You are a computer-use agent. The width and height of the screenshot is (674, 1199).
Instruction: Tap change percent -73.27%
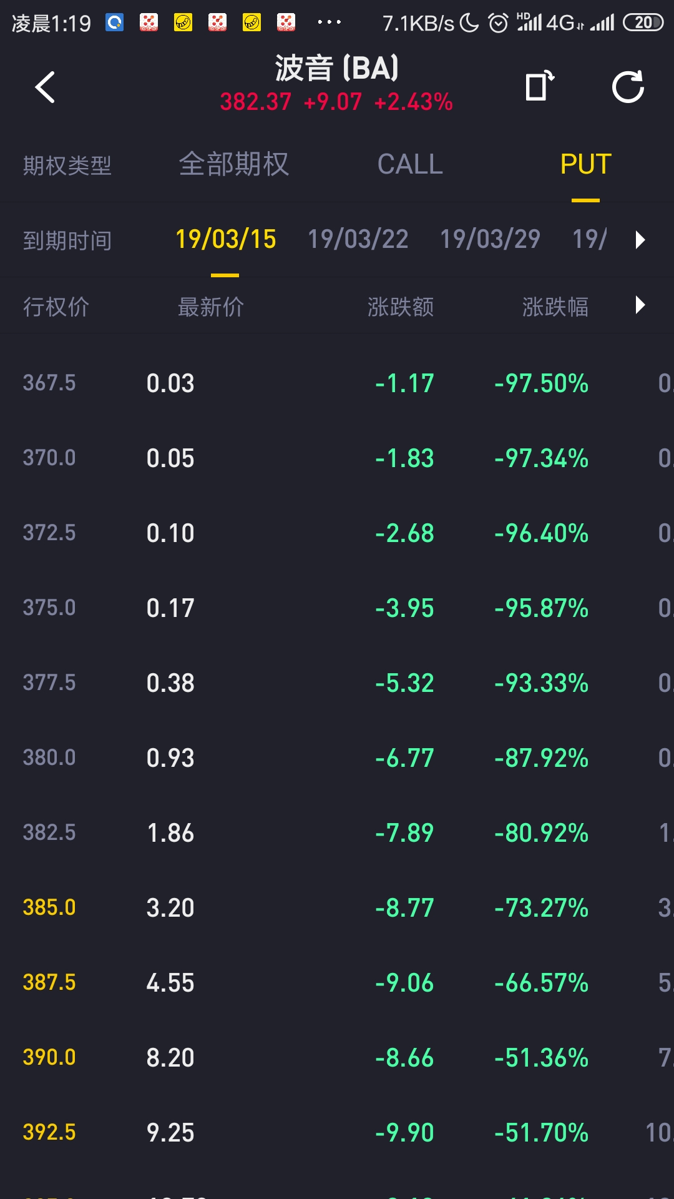coord(541,907)
